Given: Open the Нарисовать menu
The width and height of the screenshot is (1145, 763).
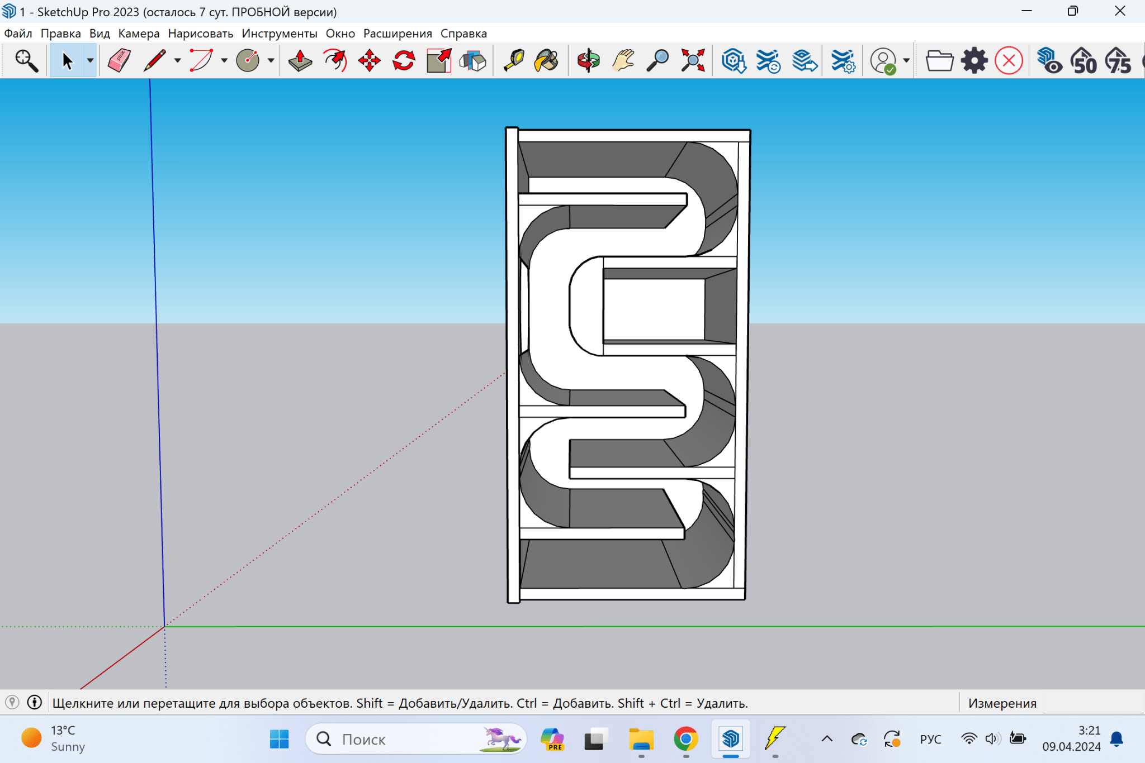Looking at the screenshot, I should pos(200,34).
